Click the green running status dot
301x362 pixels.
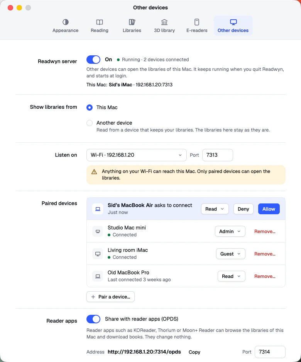(118, 60)
